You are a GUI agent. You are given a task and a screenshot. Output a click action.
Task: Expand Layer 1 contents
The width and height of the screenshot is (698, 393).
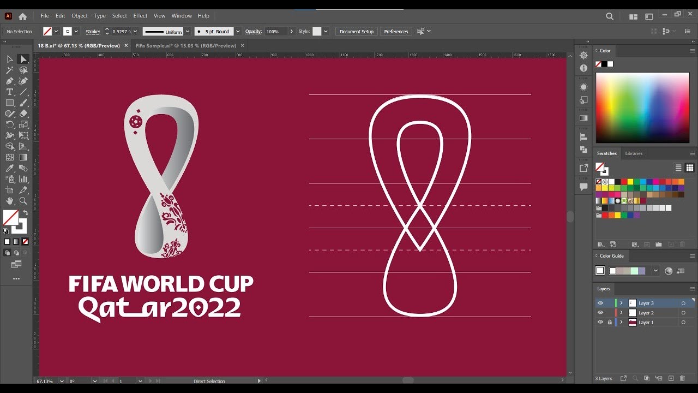tap(621, 323)
